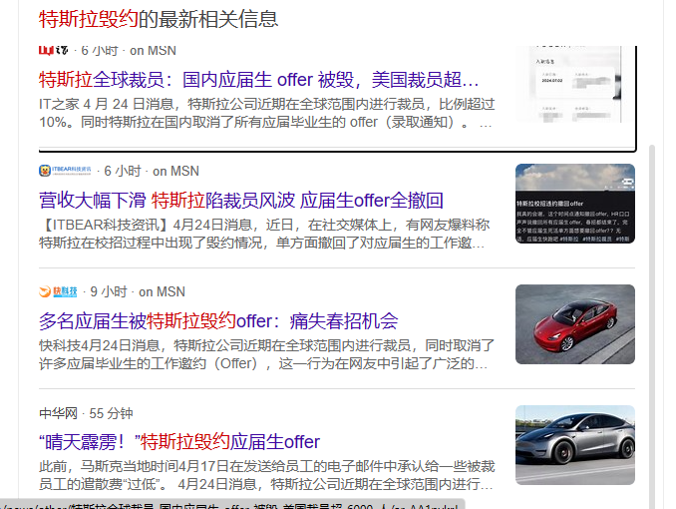676x509 pixels.
Task: Click the heading 特斯拉毁约的最新相关信息
Action: coord(159,19)
